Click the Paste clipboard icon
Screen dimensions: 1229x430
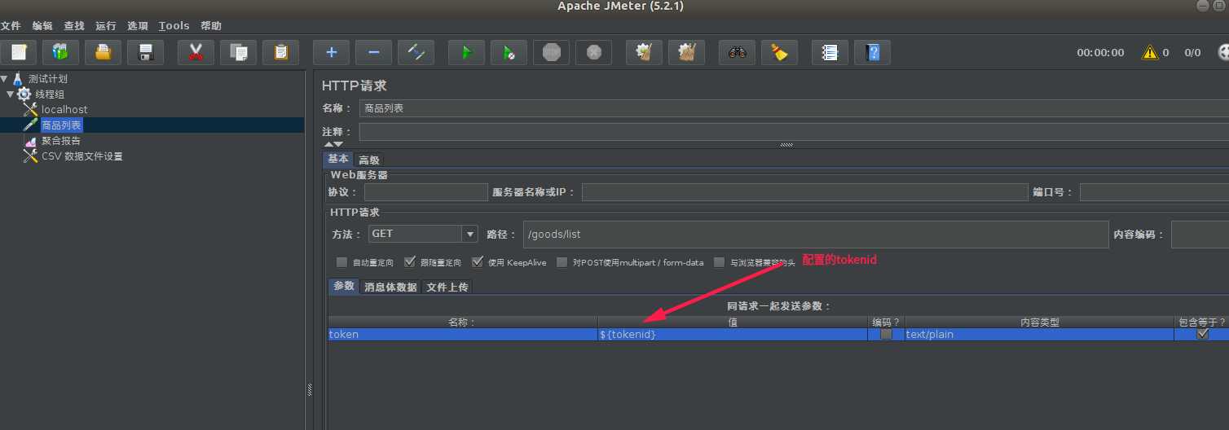click(x=281, y=53)
